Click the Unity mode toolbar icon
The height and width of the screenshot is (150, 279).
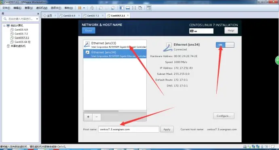(x=140, y=8)
